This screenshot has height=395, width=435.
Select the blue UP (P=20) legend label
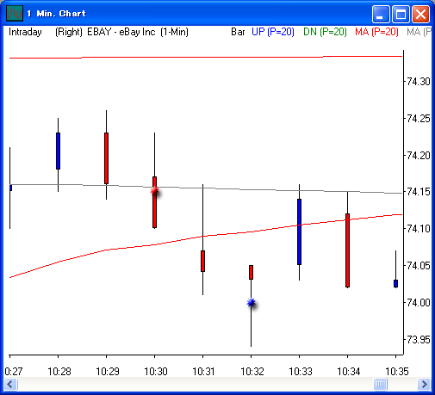(273, 32)
